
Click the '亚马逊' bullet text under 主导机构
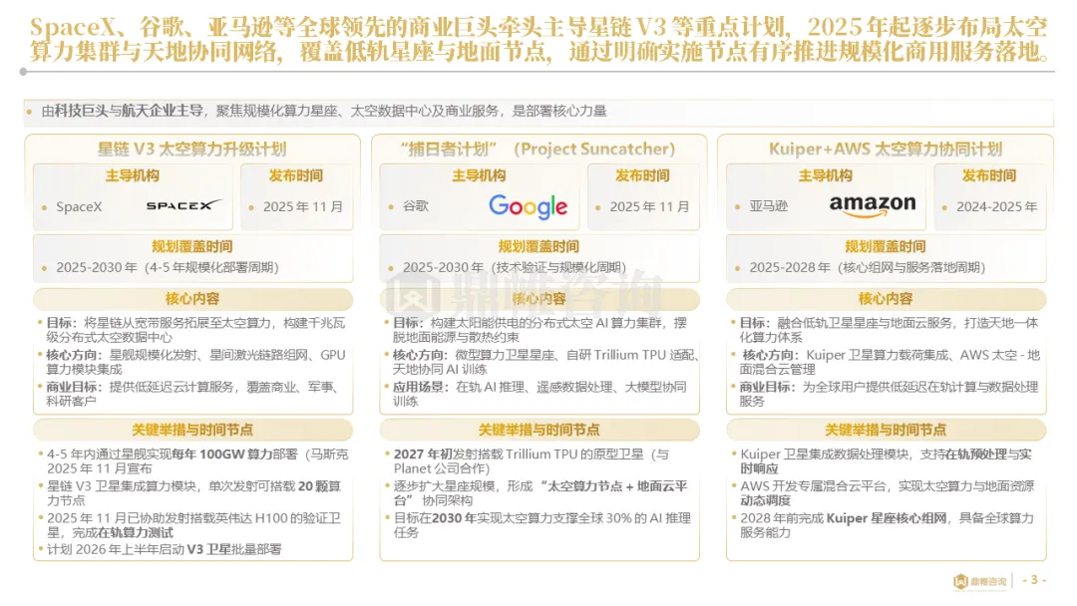(x=769, y=206)
